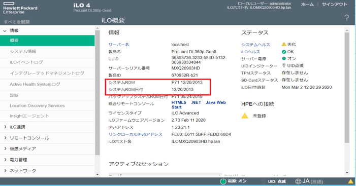
Task: Click the yellow warning triangle in footer corner
Action: coord(351,181)
